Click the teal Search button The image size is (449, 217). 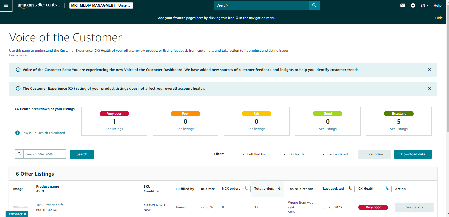(82, 154)
